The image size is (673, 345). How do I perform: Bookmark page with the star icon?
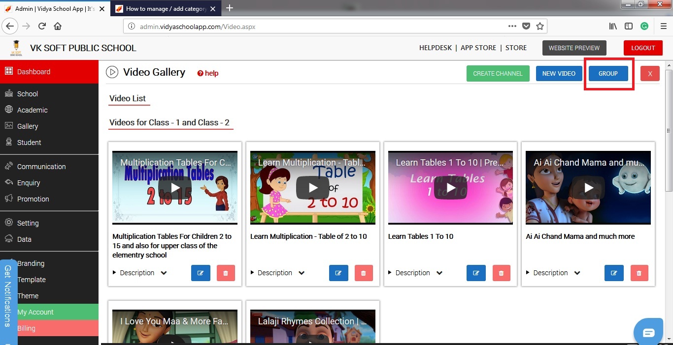540,26
